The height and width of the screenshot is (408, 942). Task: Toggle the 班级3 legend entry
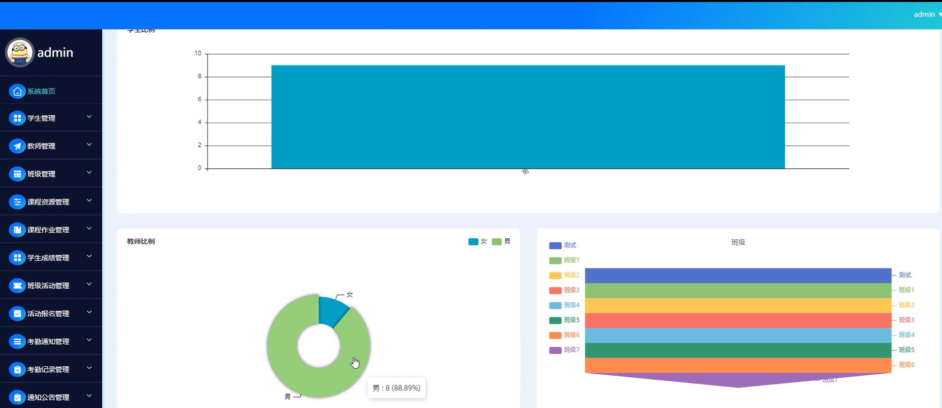click(x=564, y=290)
